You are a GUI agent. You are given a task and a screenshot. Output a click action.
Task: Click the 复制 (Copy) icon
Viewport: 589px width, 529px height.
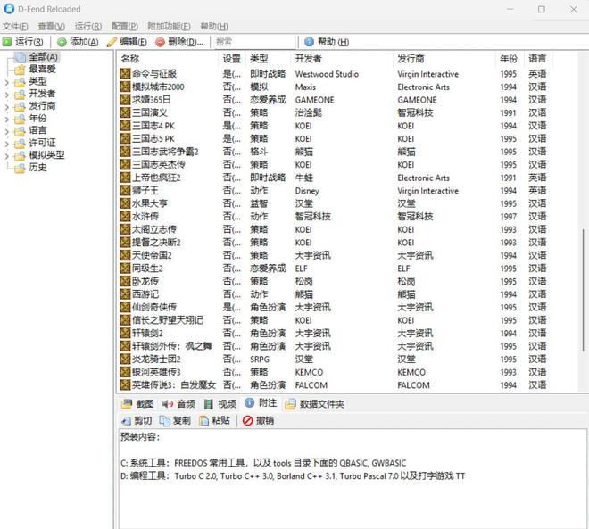[165, 420]
